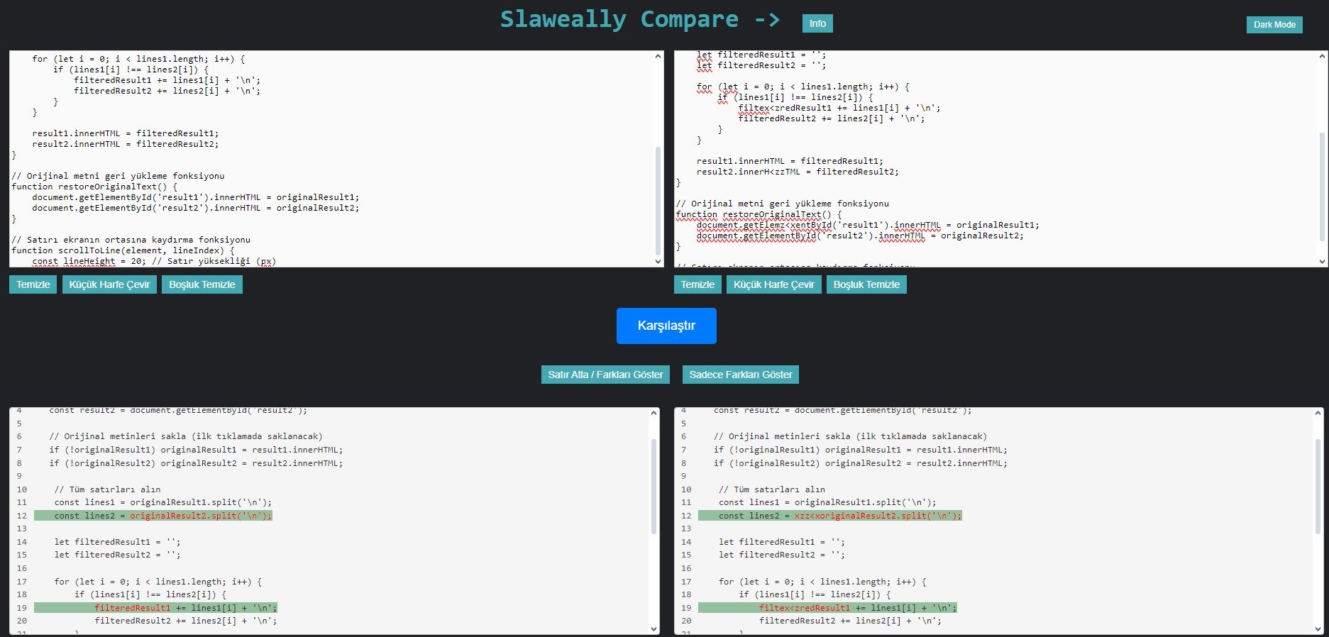1329x637 pixels.
Task: Click 'function scrollToLine' line in left input
Action: 123,250
